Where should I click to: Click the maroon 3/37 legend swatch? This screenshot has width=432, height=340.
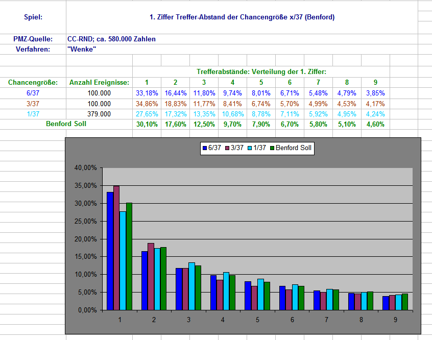pyautogui.click(x=227, y=148)
